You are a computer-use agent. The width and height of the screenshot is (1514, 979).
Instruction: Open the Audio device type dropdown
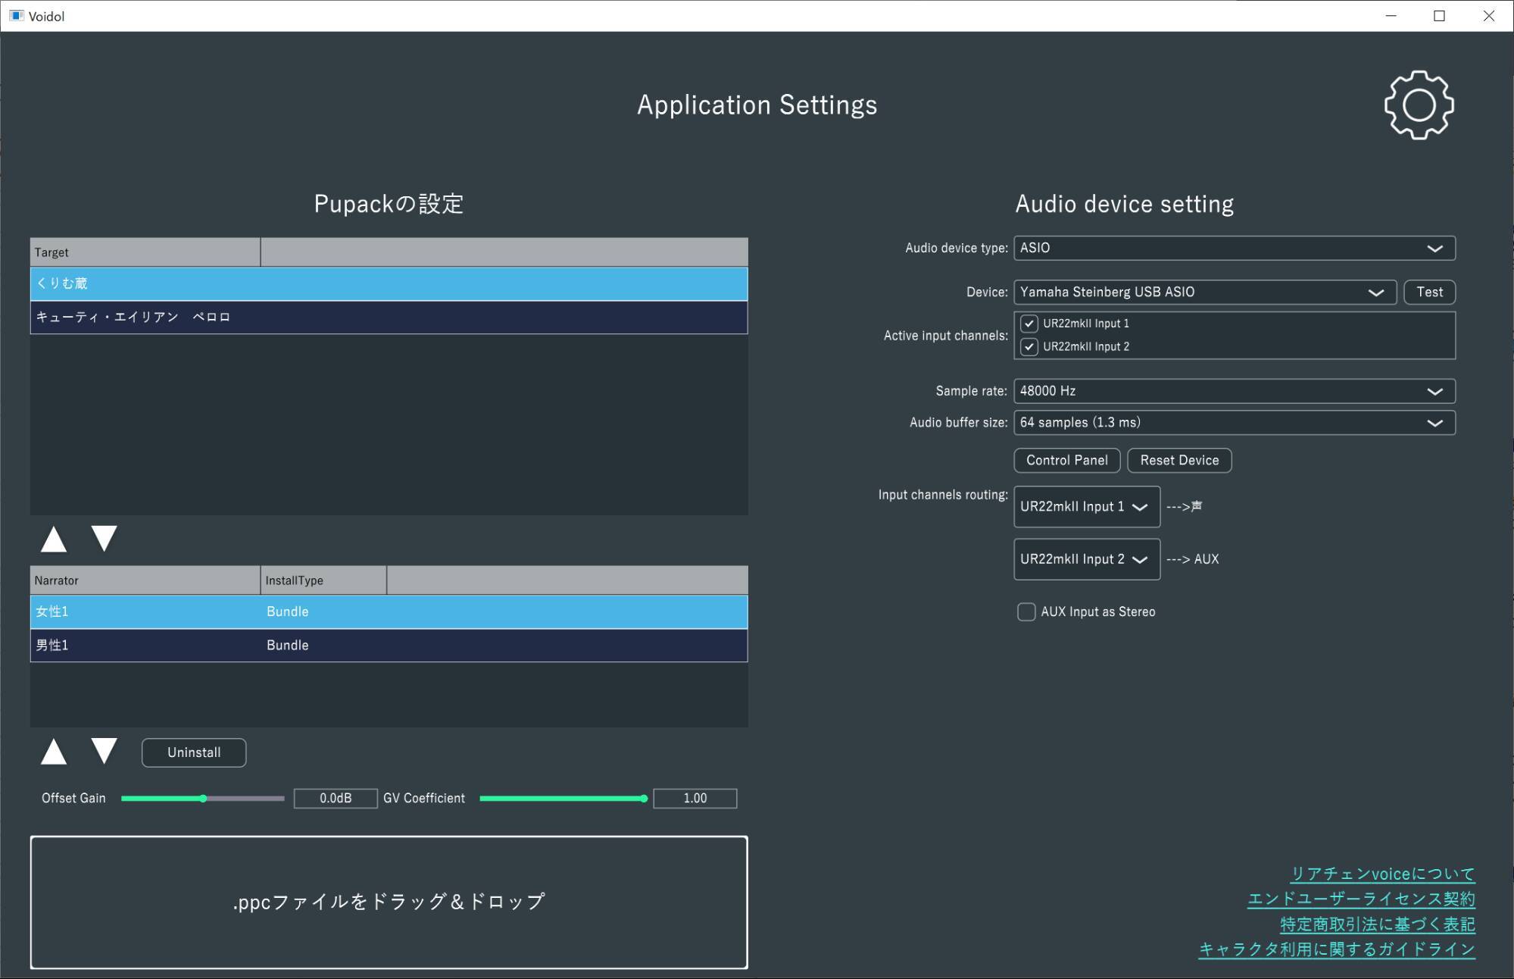1234,249
